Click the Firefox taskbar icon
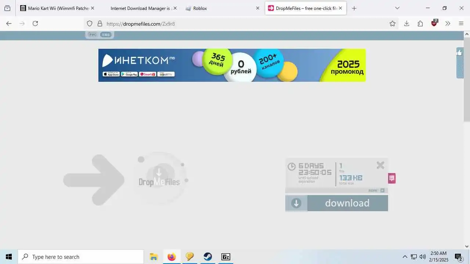This screenshot has height=264, width=470. (171, 257)
